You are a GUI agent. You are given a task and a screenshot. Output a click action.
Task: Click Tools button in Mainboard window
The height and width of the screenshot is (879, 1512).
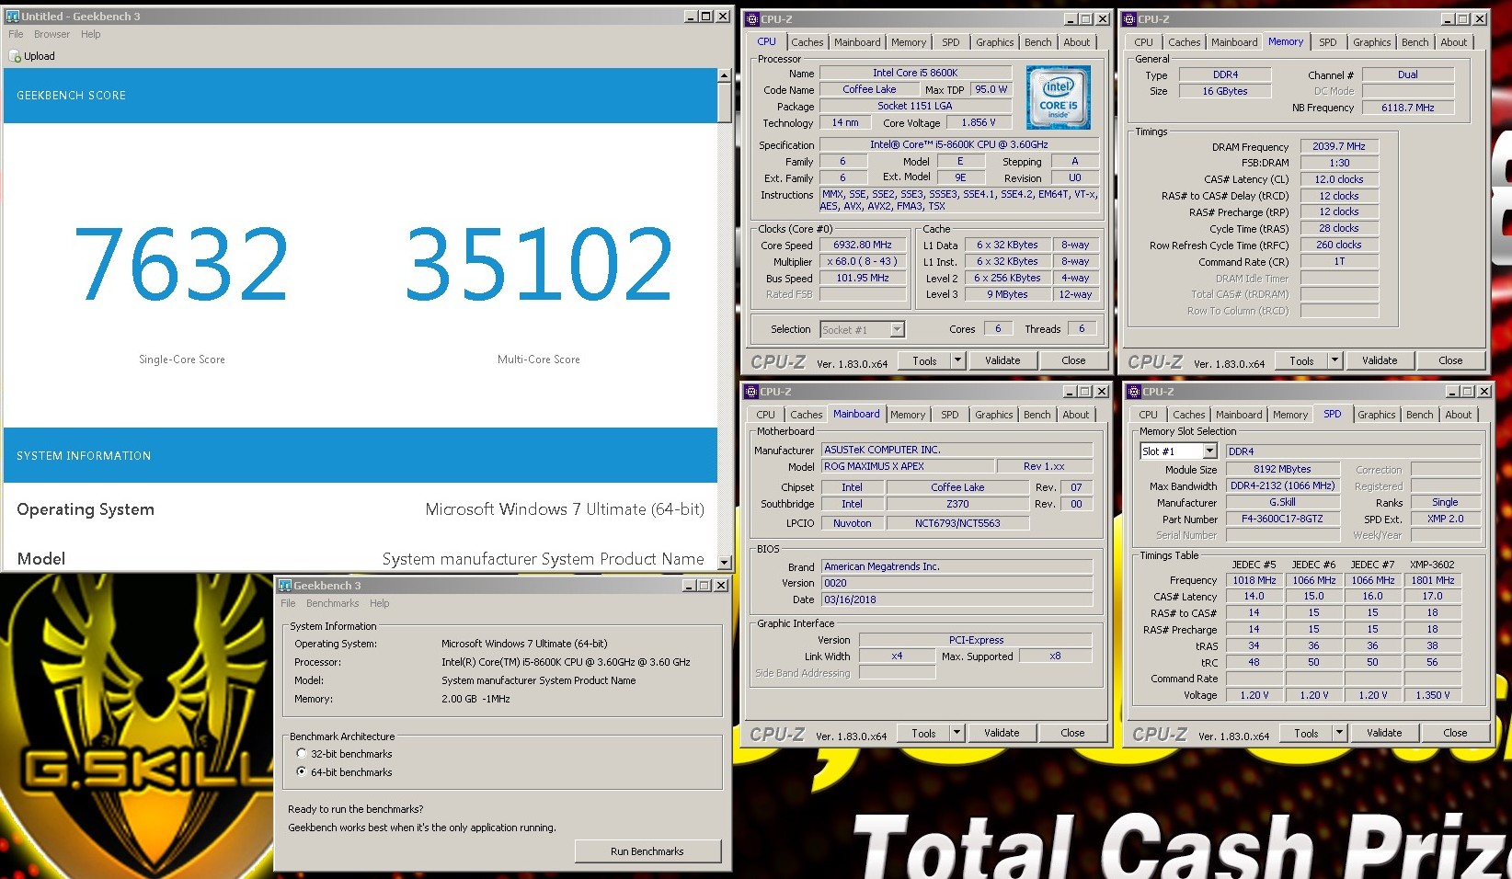923,733
